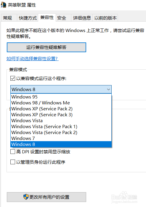Choose Windows 98 / Windows Me option
Screen dimensions: 146x207
(x=61, y=103)
